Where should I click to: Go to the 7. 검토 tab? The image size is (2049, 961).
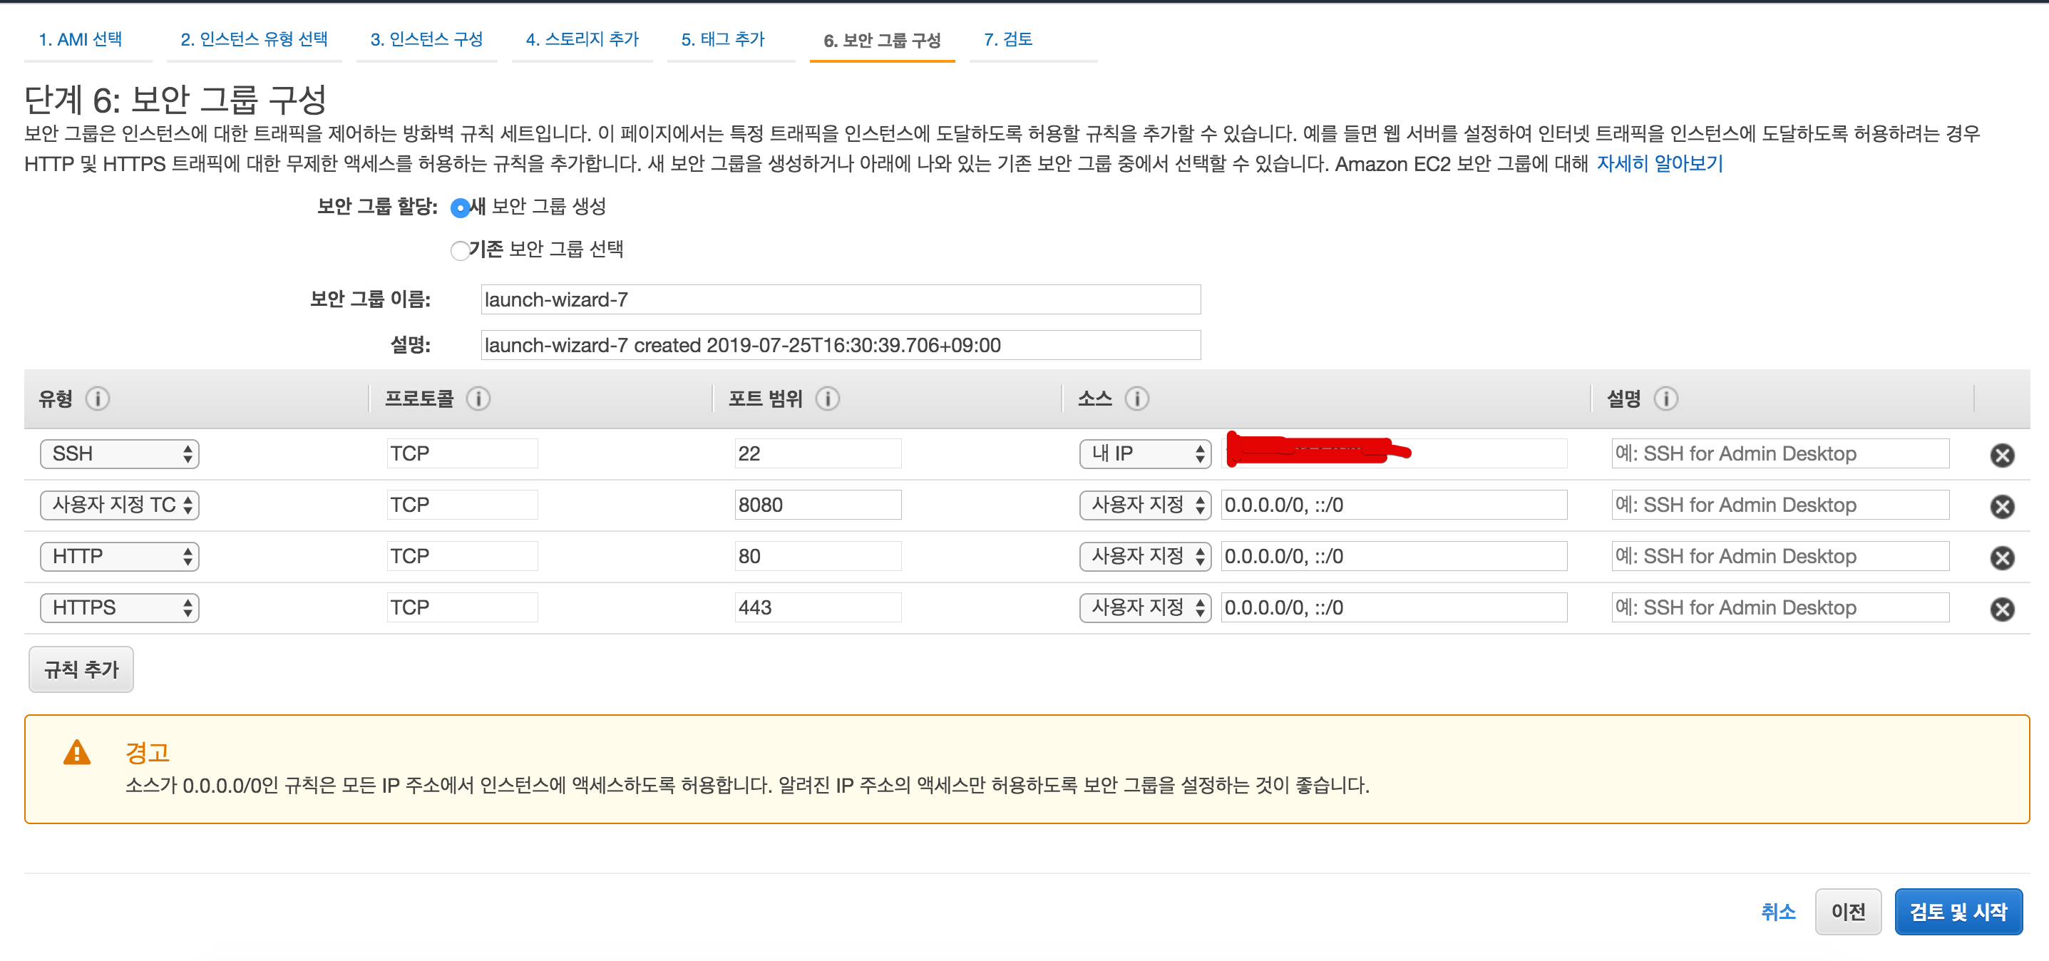pyautogui.click(x=1008, y=40)
